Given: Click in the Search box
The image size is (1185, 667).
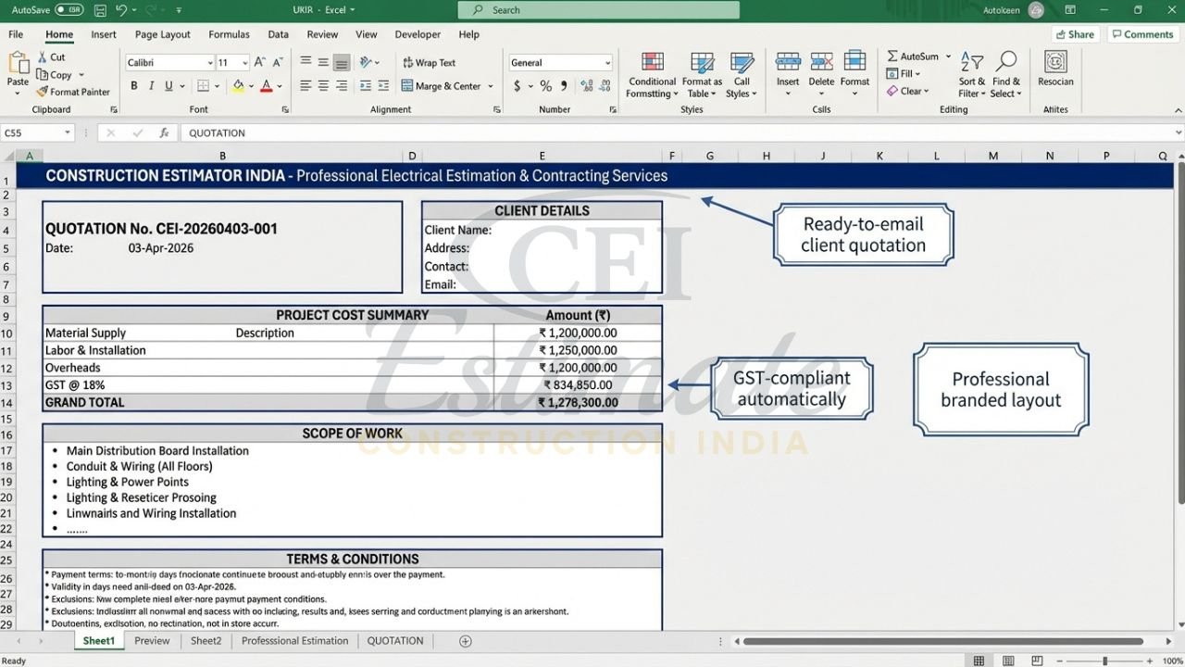Looking at the screenshot, I should pyautogui.click(x=598, y=10).
